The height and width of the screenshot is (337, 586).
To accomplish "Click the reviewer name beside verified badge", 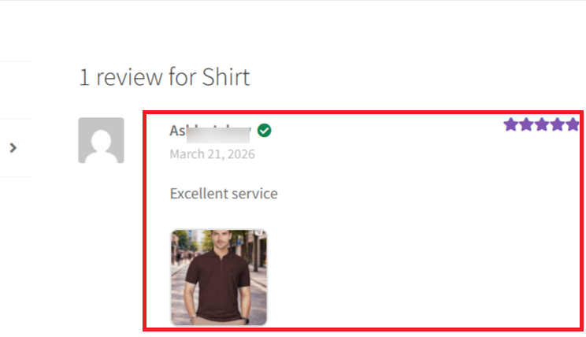I will [210, 131].
